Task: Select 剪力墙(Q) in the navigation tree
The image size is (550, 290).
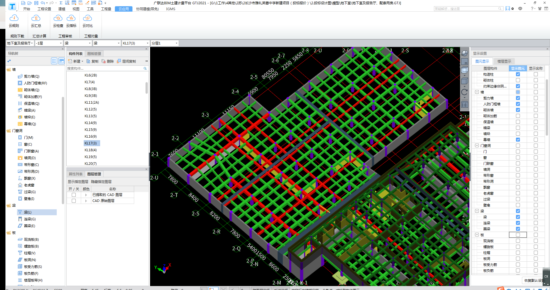Action: [31, 76]
